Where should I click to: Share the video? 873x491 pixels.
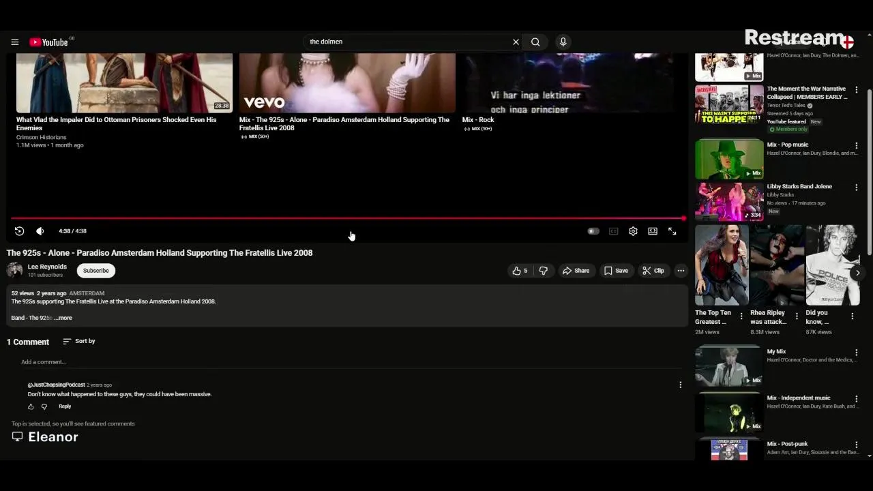tap(576, 271)
